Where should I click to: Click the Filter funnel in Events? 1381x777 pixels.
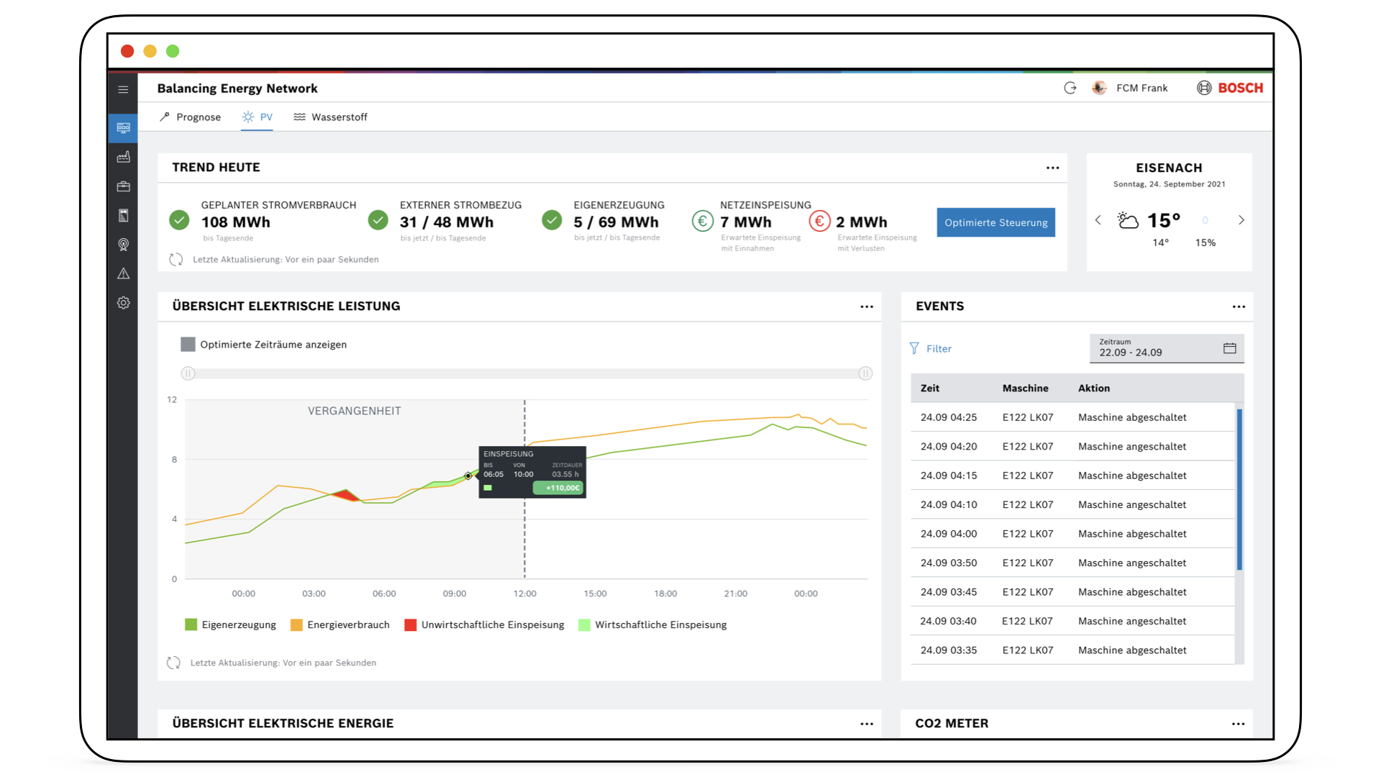click(914, 348)
